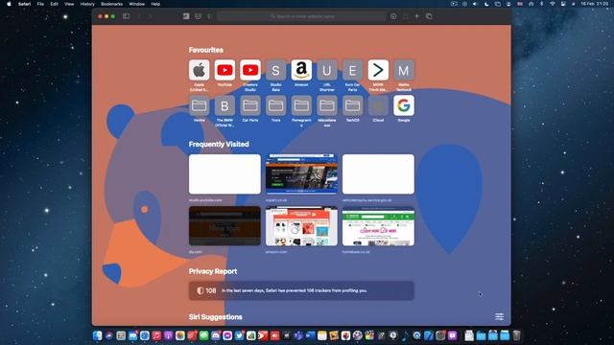Viewport: 614px width, 345px height.
Task: Open the Apple favourite tile
Action: click(x=199, y=70)
